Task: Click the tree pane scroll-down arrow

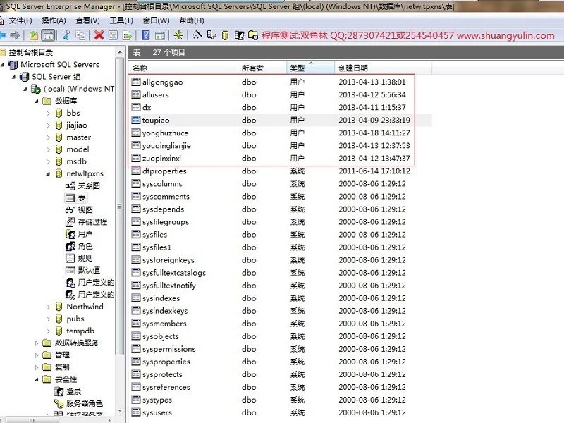Action: [120, 410]
